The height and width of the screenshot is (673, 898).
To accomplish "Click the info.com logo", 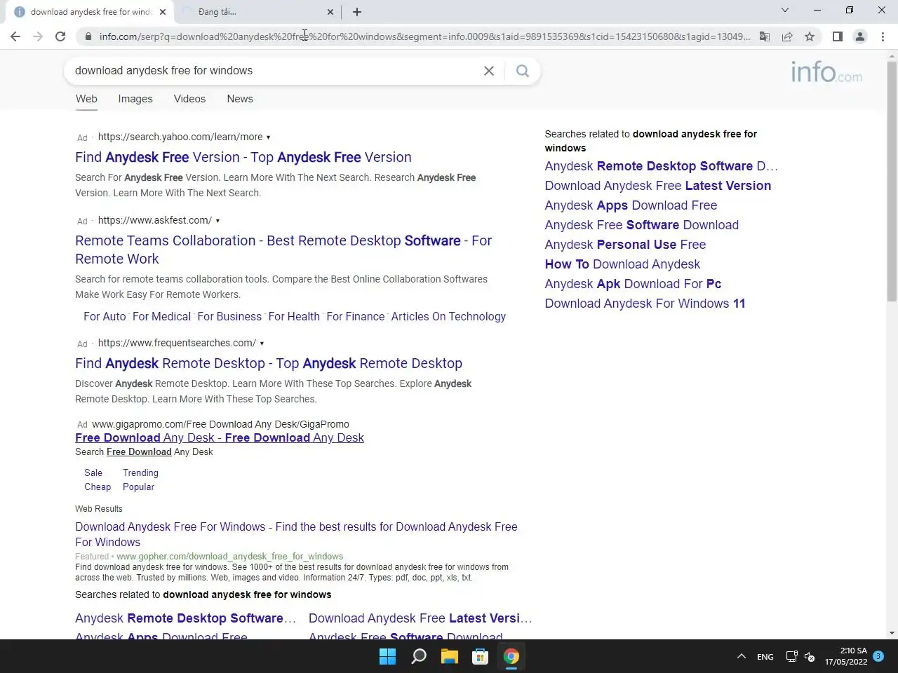I will tap(826, 72).
